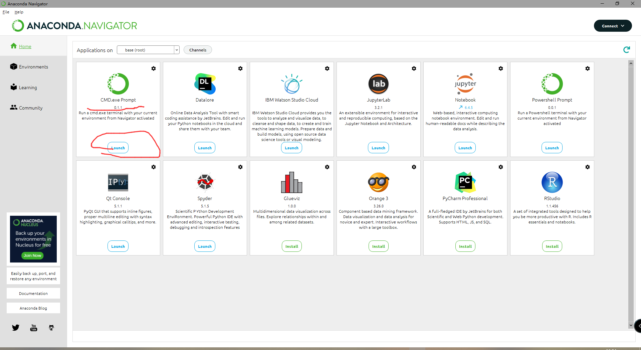Switch to the Learning tab
The image size is (641, 350).
click(x=24, y=87)
